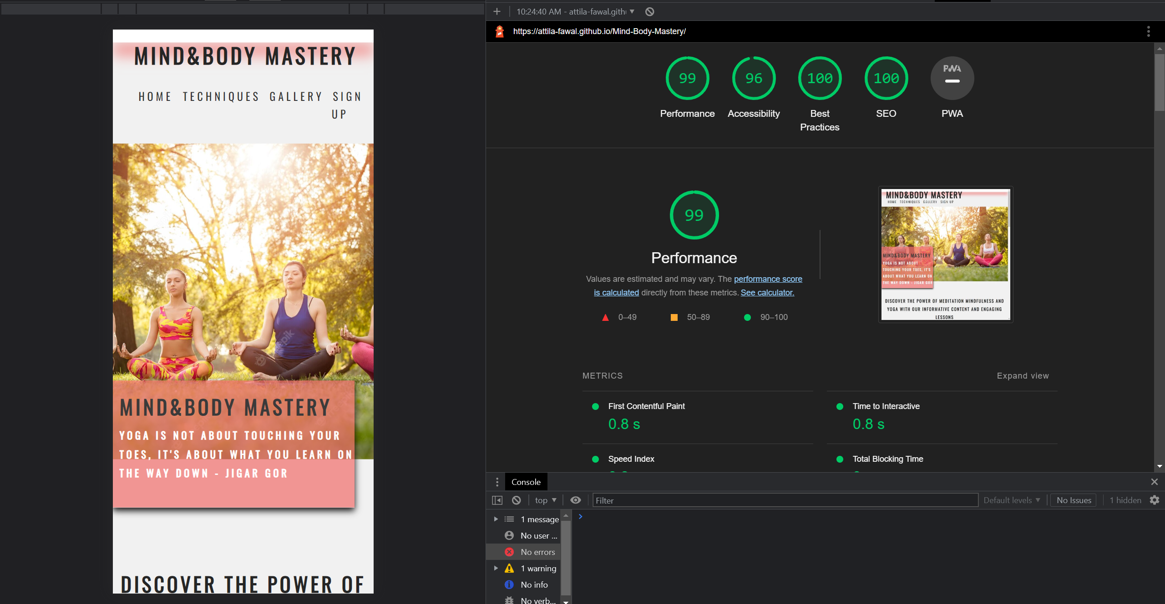Screen dimensions: 1165x604
Task: Open the '10:24:40 AM' report dropdown
Action: [573, 11]
